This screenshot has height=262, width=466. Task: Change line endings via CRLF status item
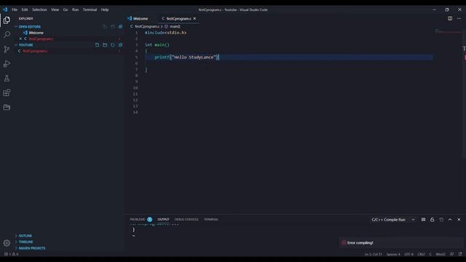421,254
